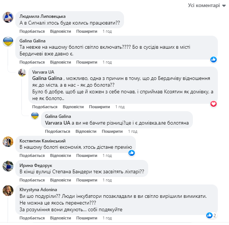Viewport: 229px width, 225px height.
Task: View the heart reaction on Varvara UA's comment
Action: point(213,104)
